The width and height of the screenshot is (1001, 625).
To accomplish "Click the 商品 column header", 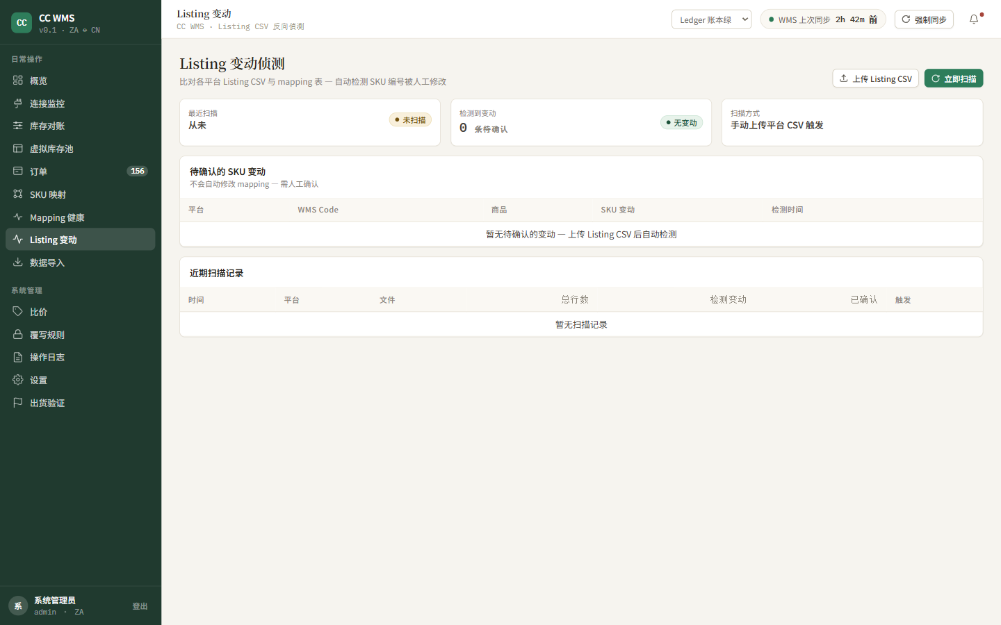I will point(499,210).
